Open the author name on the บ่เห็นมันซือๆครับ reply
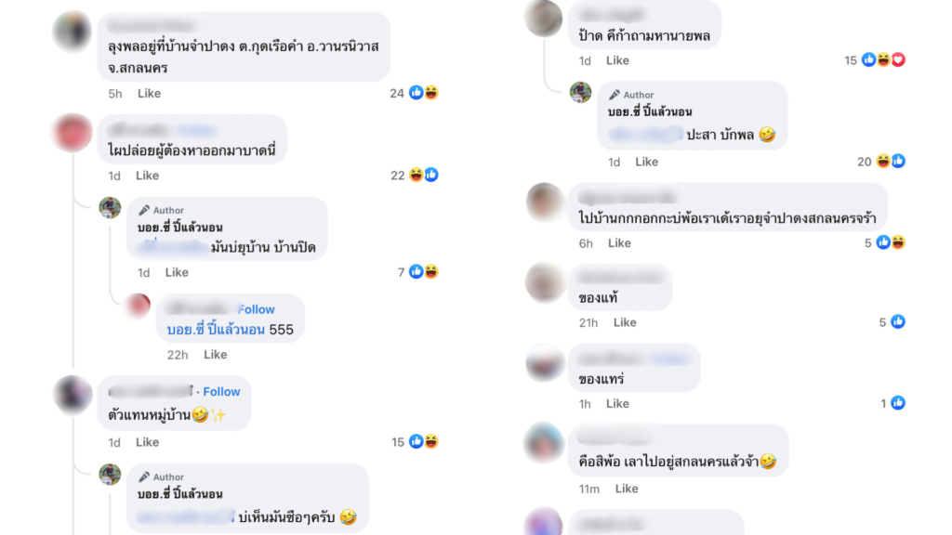This screenshot has height=535, width=952. [179, 494]
